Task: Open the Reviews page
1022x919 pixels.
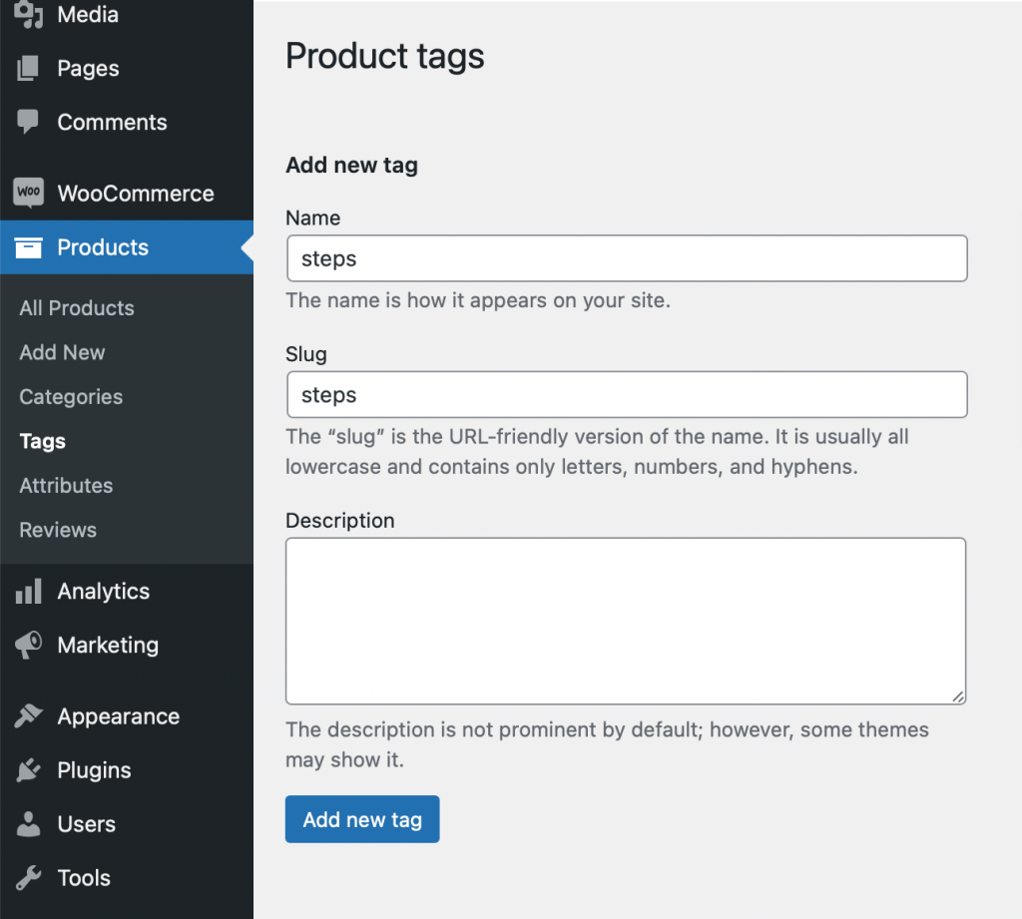Action: tap(57, 530)
